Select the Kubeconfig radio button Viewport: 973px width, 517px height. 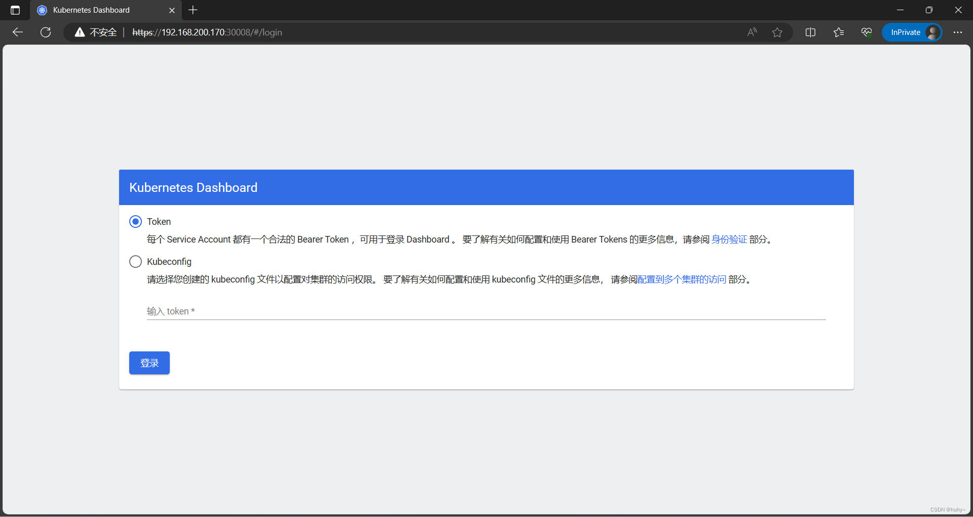coord(135,262)
